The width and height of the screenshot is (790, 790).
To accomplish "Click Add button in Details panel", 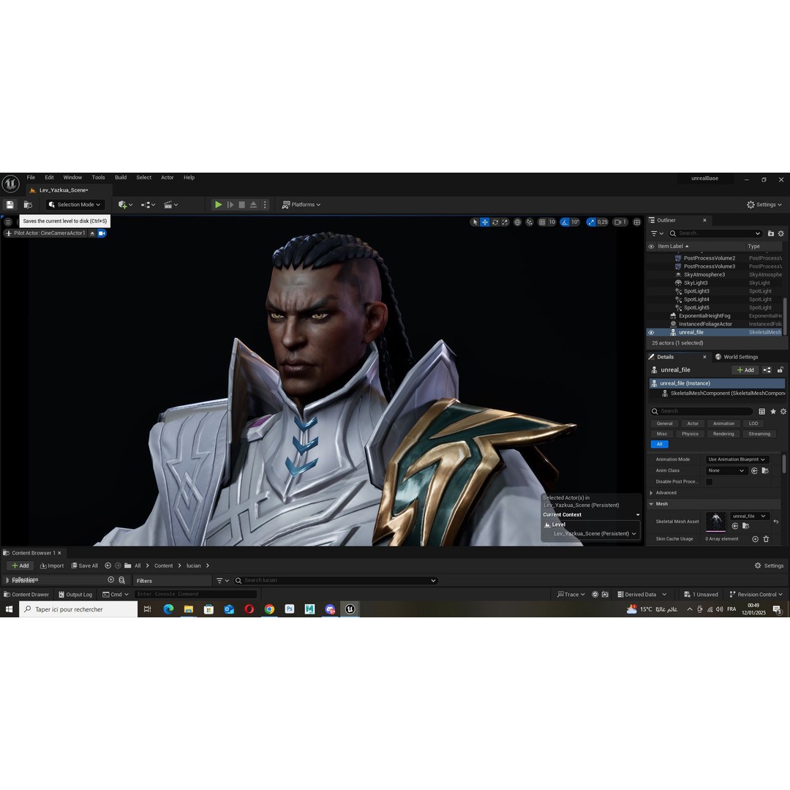I will pos(745,370).
